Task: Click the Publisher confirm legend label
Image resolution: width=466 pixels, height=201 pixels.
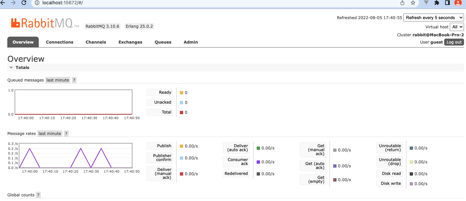Action: click(160, 158)
